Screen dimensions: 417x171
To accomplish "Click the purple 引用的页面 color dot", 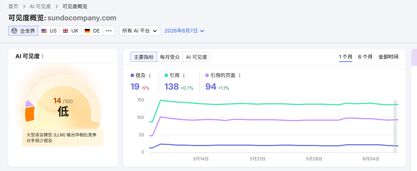I will click(x=207, y=75).
